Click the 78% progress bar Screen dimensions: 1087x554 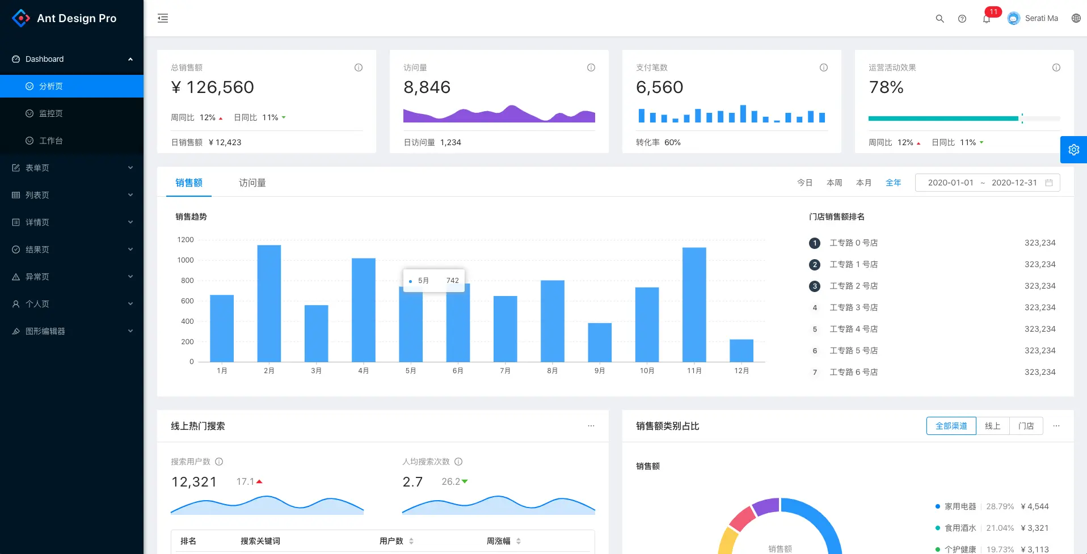(x=964, y=119)
